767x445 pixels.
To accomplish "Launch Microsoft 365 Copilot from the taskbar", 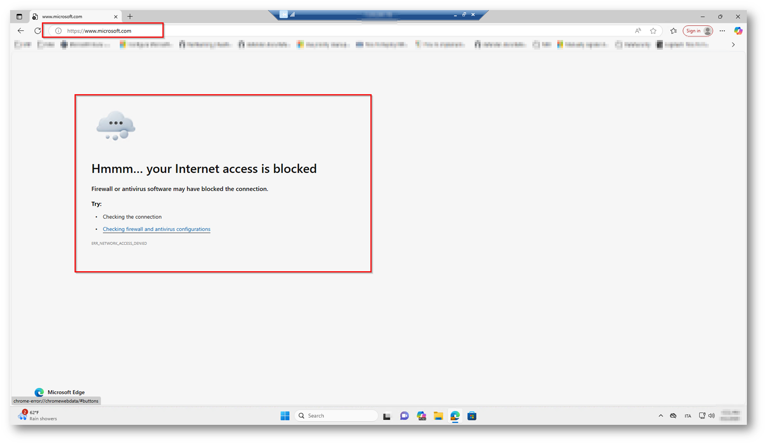I will [421, 416].
